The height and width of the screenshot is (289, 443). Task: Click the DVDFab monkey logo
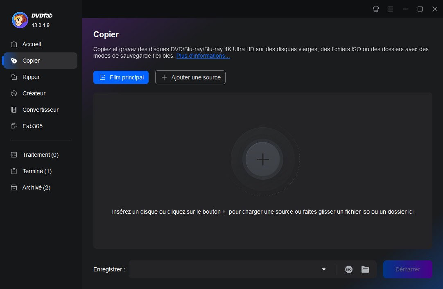(20, 20)
